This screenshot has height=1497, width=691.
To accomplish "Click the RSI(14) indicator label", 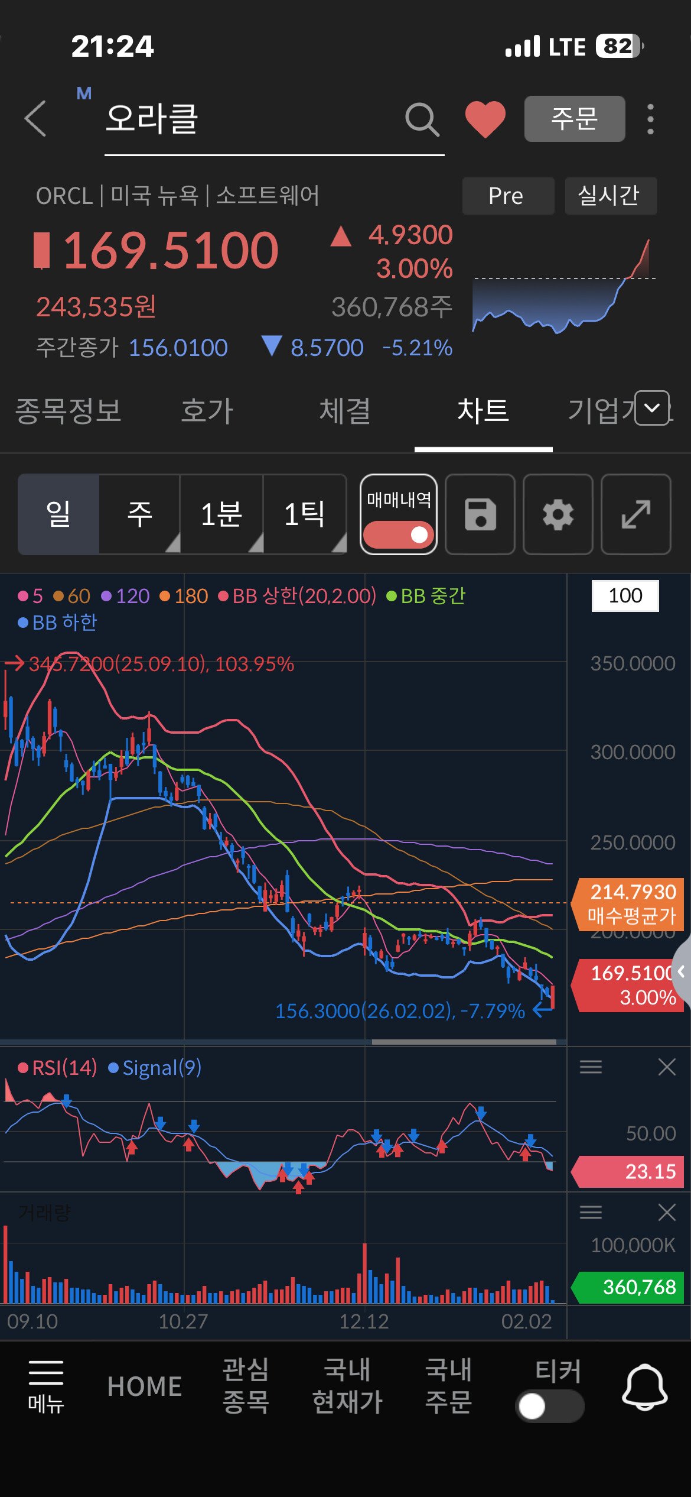I will point(57,1068).
